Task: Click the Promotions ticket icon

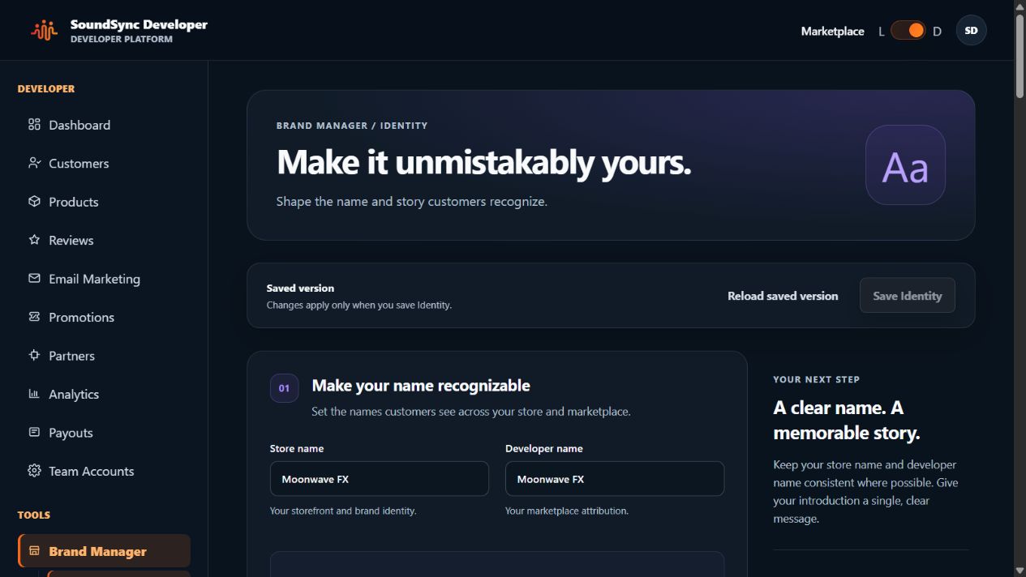Action: (x=34, y=317)
